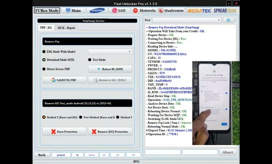Click the SAMSUNG FRP button
This screenshot has height=164, width=272.
click(x=65, y=80)
